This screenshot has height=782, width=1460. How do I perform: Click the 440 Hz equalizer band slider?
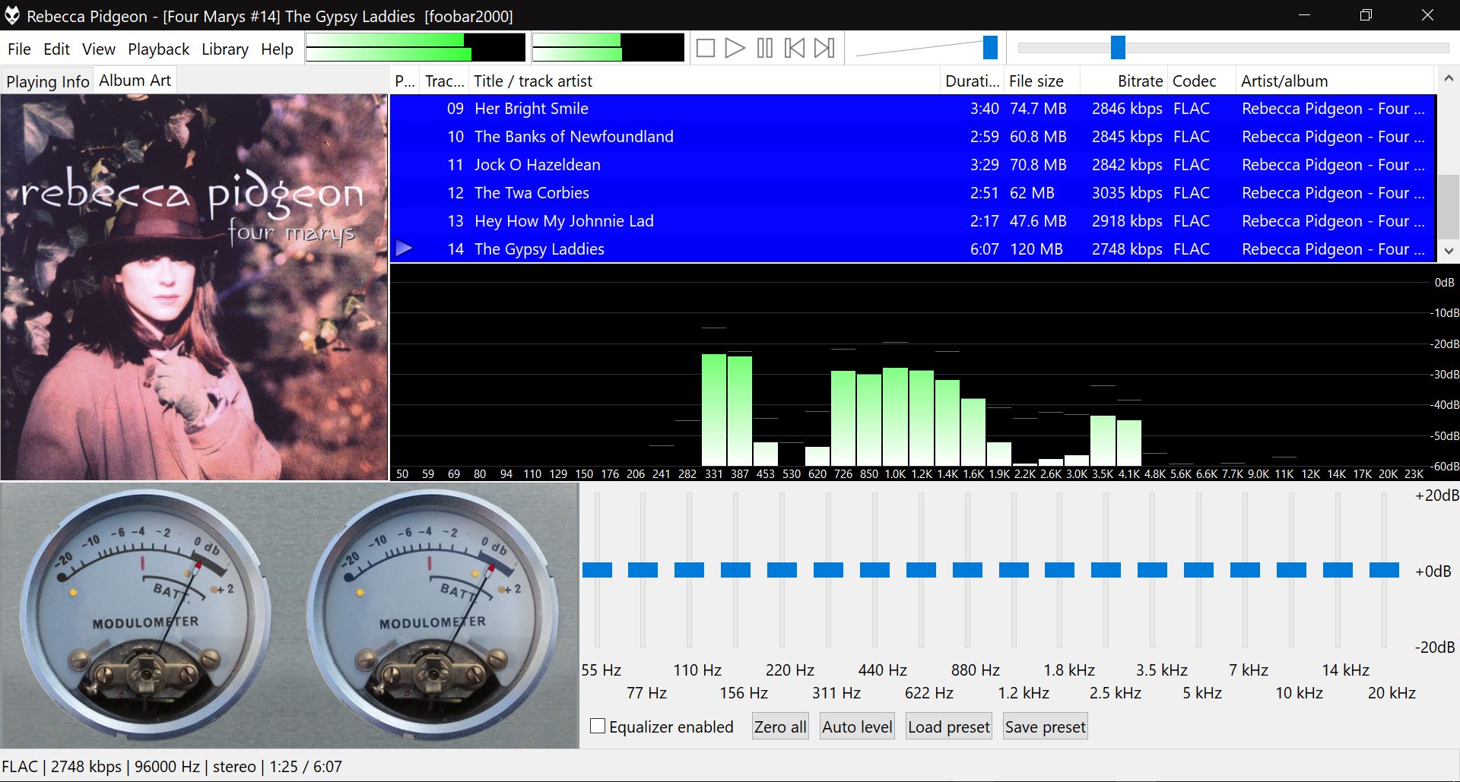coord(875,570)
